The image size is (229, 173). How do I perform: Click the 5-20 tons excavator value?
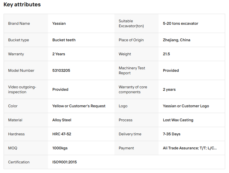tap(180, 23)
